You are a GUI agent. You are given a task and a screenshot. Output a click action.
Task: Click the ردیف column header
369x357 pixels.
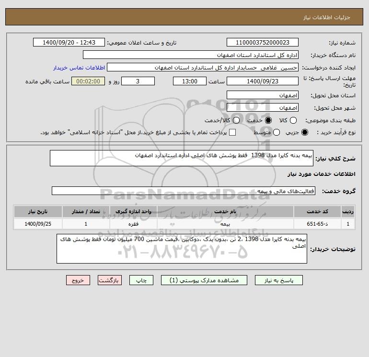tap(348, 211)
